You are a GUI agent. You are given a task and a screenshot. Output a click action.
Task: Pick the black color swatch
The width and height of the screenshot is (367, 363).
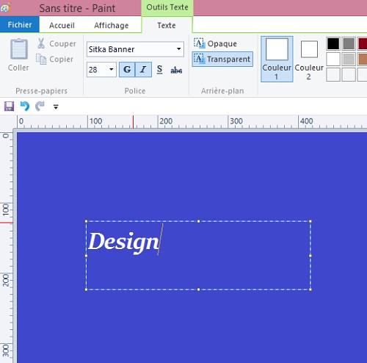(333, 43)
